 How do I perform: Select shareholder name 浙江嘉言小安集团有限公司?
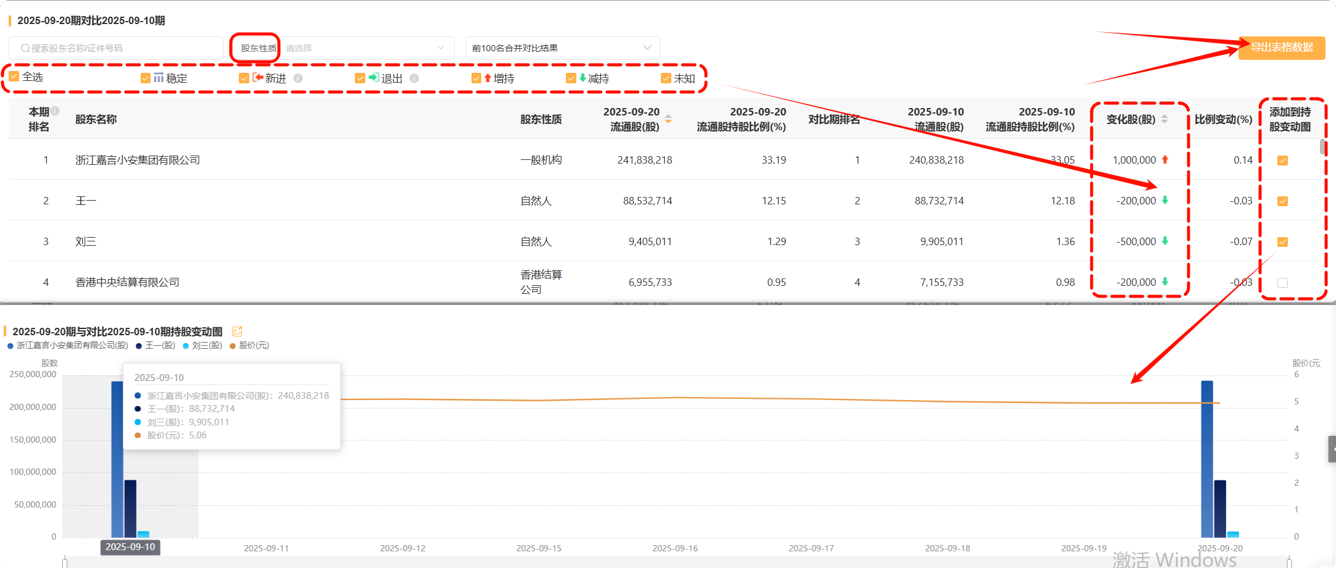tap(138, 161)
